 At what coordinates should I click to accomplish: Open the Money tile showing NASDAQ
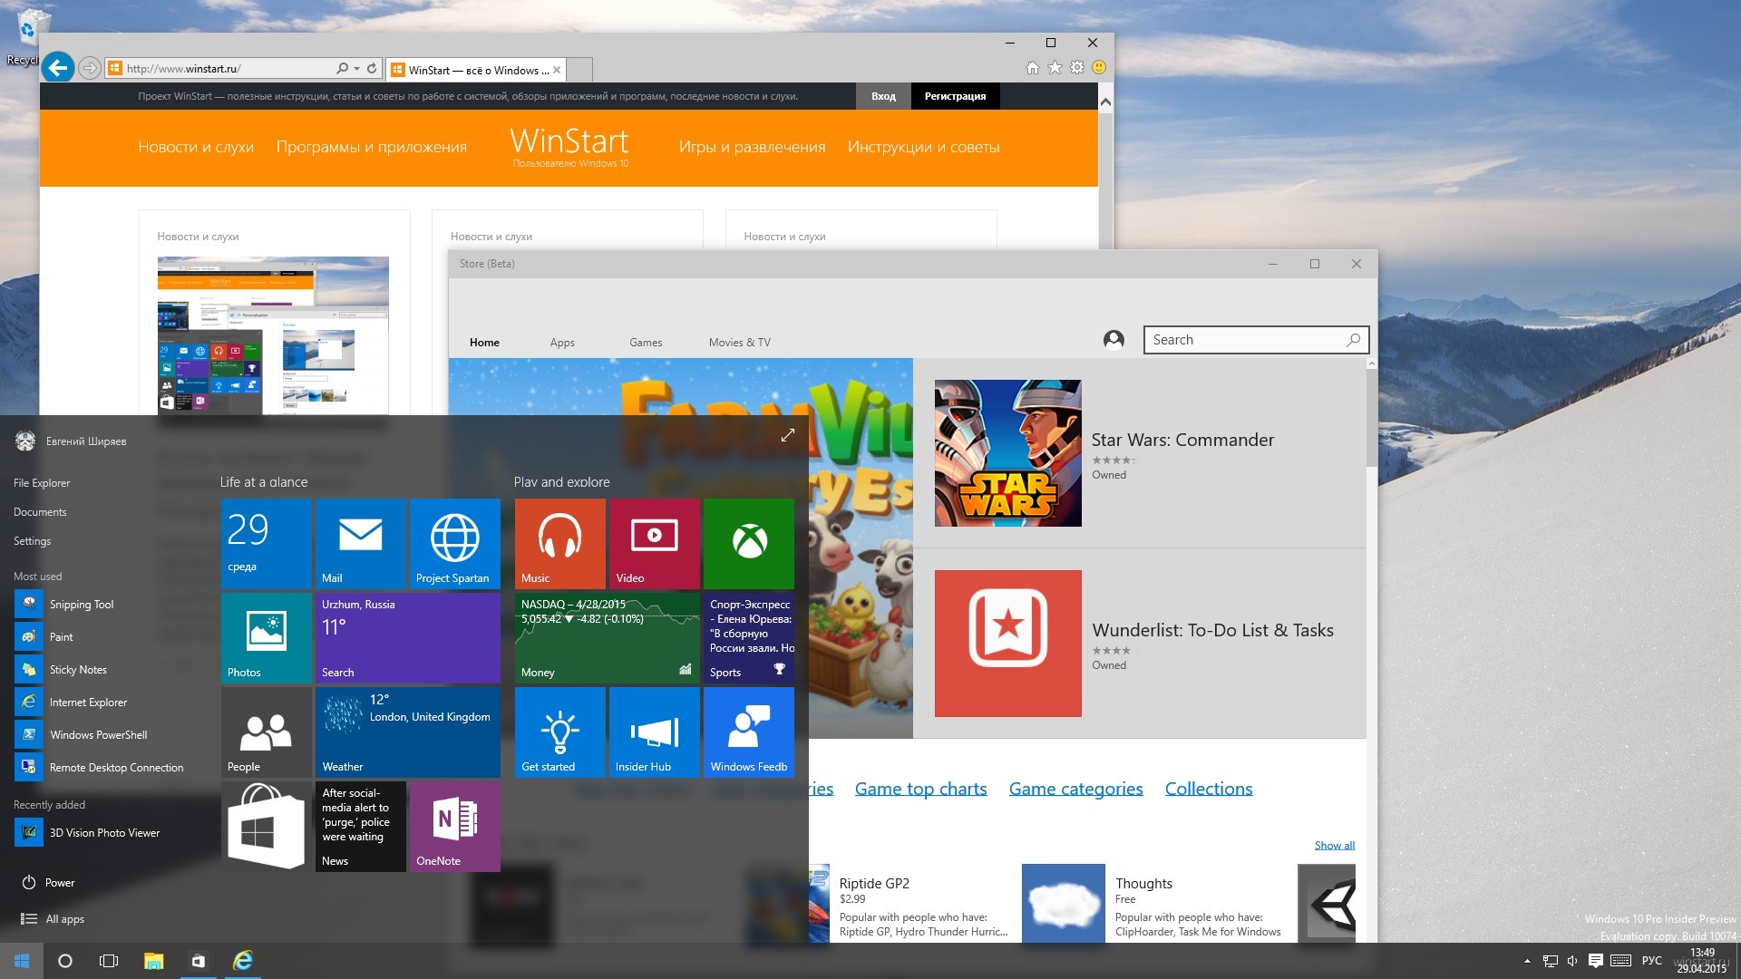(x=607, y=637)
